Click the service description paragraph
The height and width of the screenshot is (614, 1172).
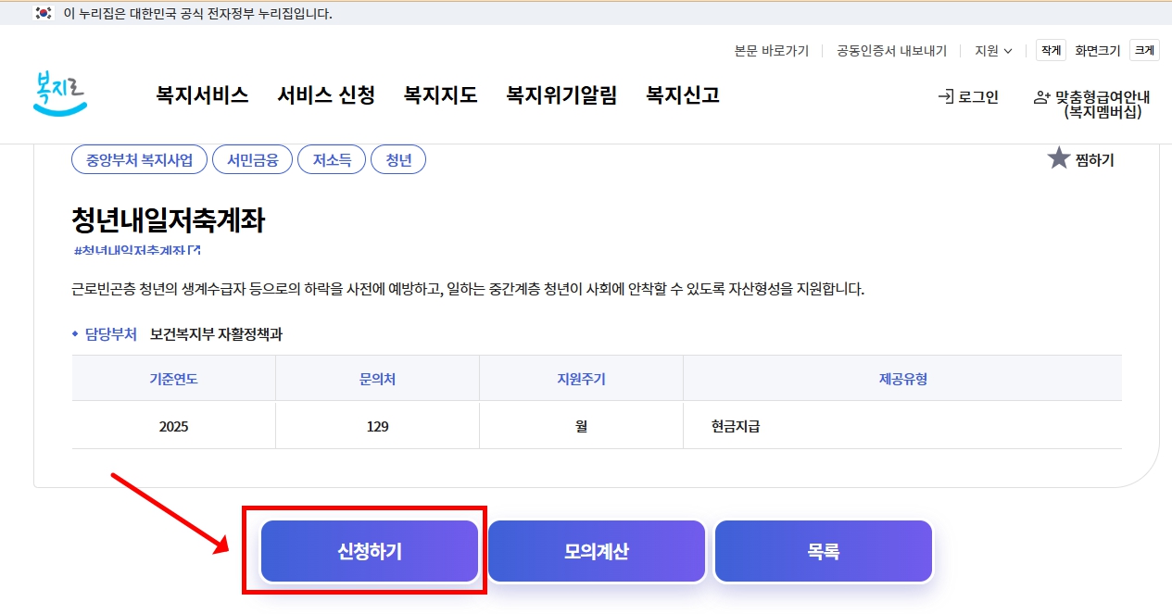click(468, 289)
